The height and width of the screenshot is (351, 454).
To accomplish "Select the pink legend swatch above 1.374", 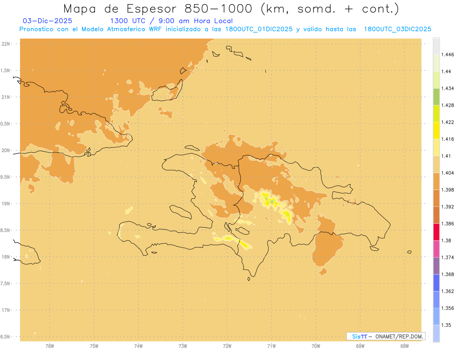I will 436,249.
